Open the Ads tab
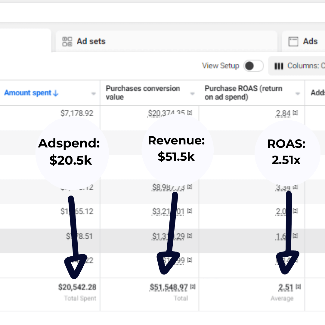This screenshot has width=325, height=325. coord(310,42)
